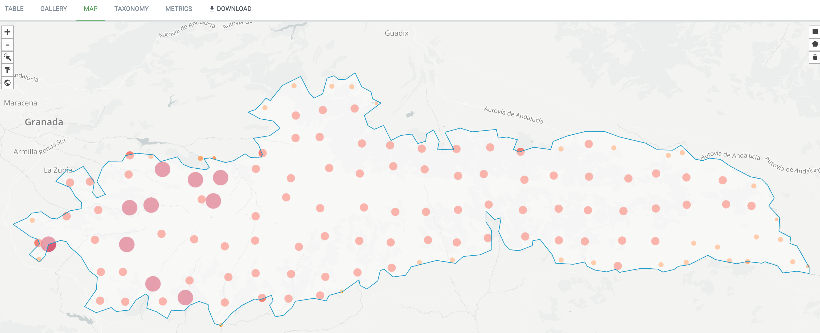Screen dimensions: 820x333
Task: Click the globe base map icon
Action: [x=7, y=83]
